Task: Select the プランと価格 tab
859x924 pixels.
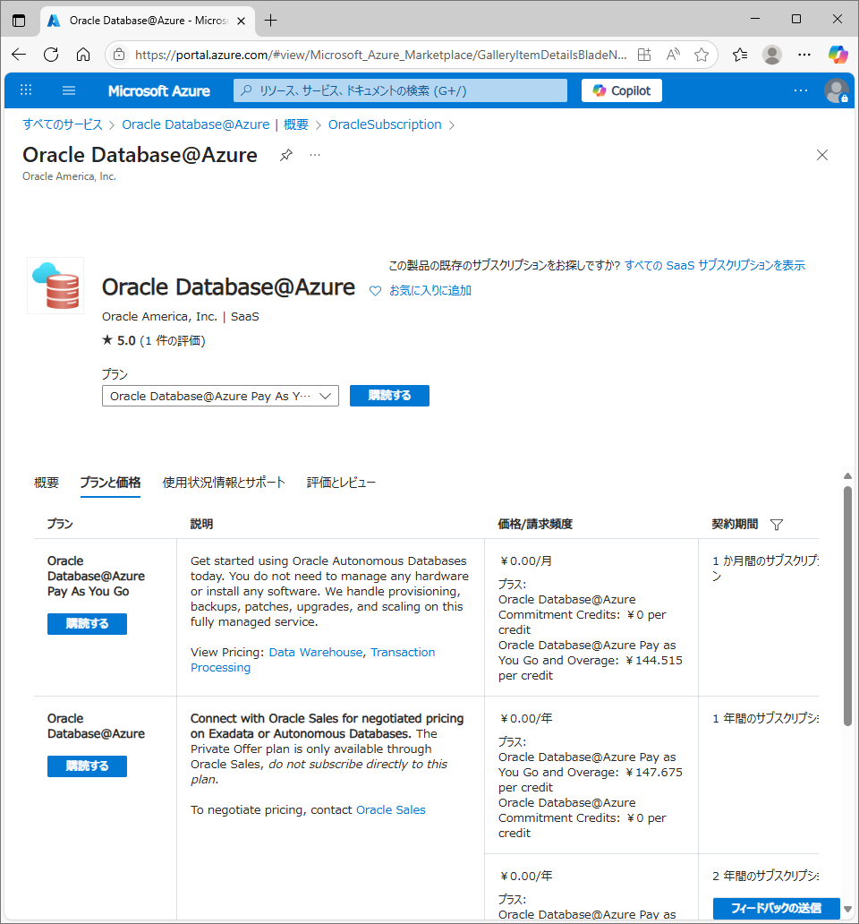Action: (110, 483)
